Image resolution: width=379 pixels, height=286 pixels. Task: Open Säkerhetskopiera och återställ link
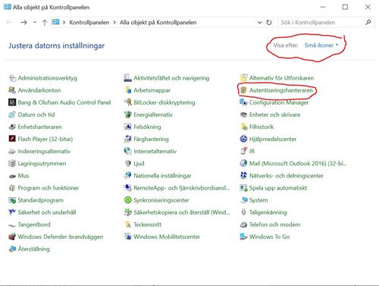(182, 212)
